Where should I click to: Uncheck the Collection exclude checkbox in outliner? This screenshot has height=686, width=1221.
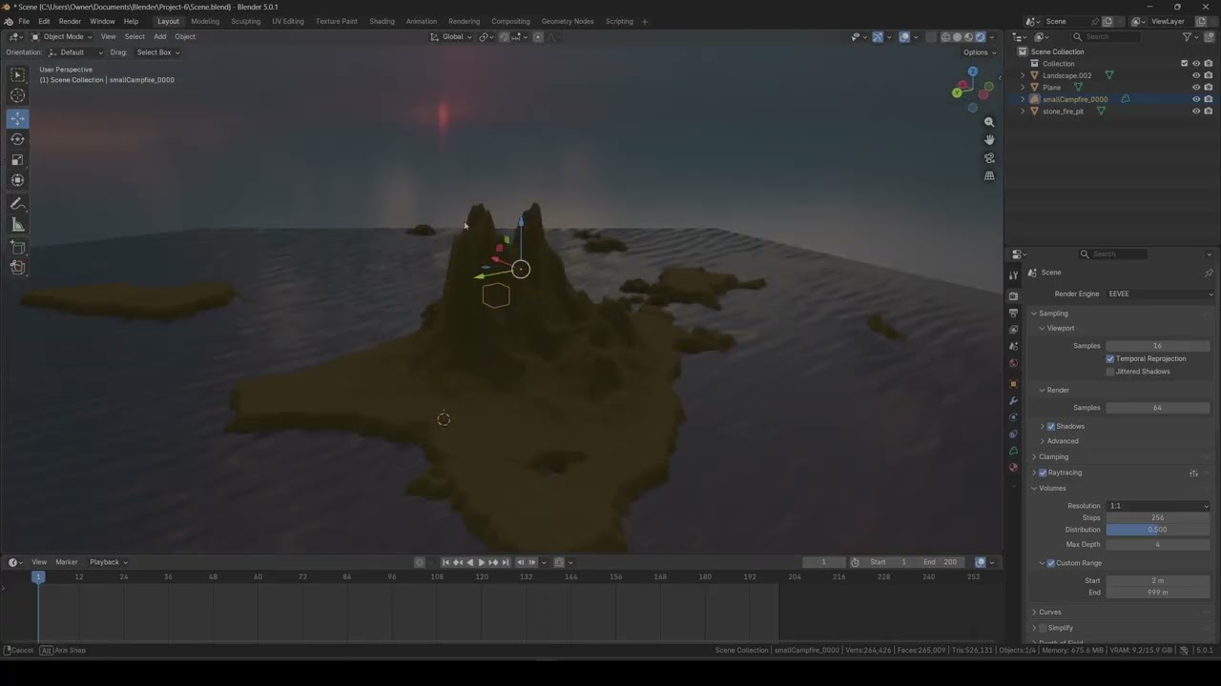1185,64
